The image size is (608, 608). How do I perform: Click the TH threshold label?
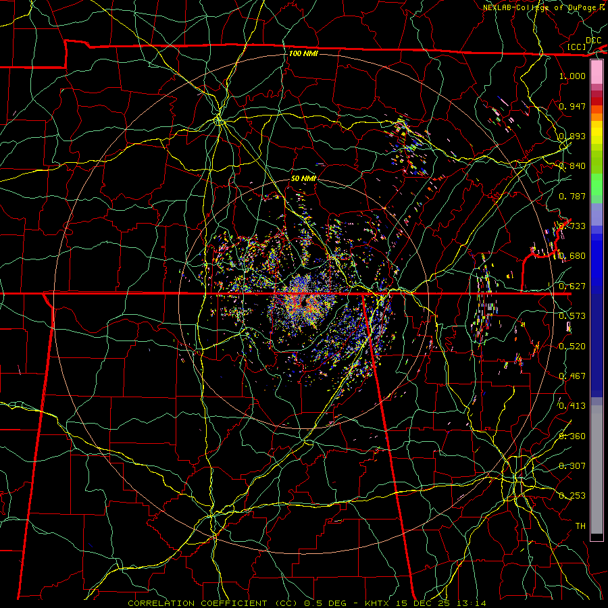580,526
